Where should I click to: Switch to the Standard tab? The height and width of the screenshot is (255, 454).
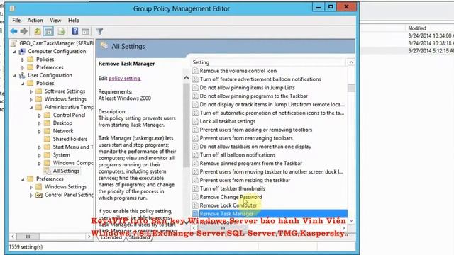pyautogui.click(x=139, y=237)
